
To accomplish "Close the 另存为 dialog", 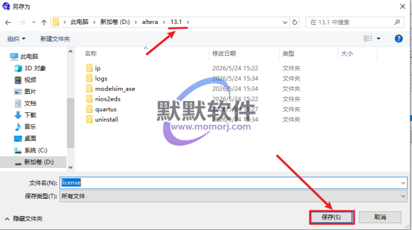I will (402, 6).
